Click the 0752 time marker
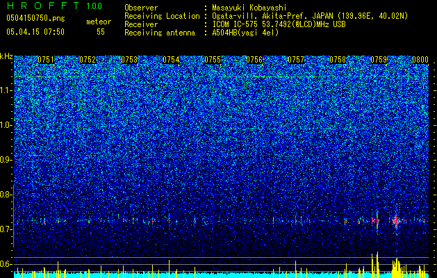 coord(88,60)
